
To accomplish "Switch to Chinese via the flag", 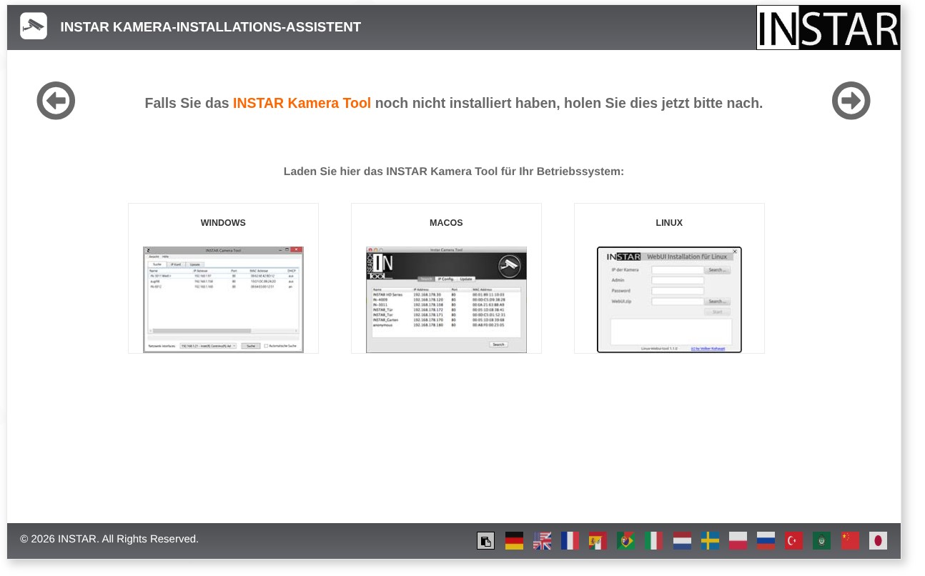I will (x=850, y=541).
